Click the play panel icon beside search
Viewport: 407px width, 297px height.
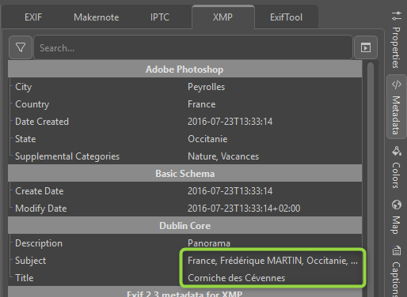366,47
